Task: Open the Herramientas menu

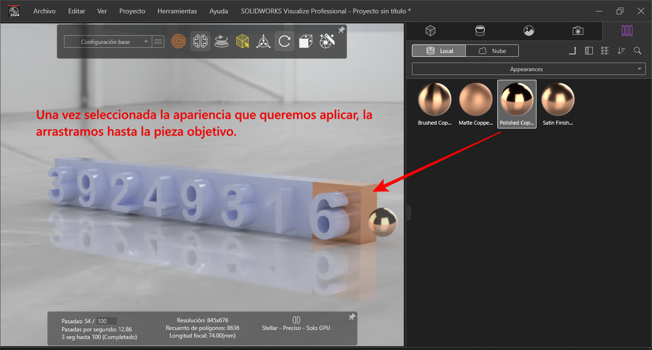Action: coord(177,11)
